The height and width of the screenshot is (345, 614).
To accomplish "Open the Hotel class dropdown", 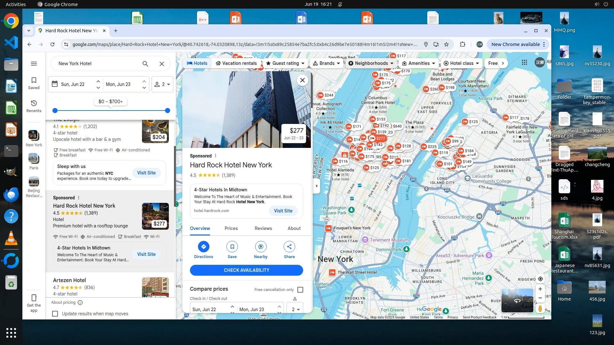I will [461, 63].
